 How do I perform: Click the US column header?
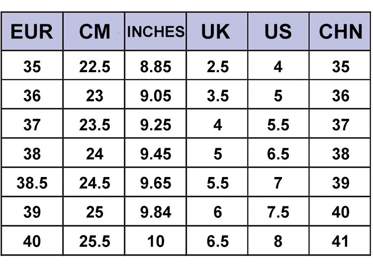(x=278, y=32)
